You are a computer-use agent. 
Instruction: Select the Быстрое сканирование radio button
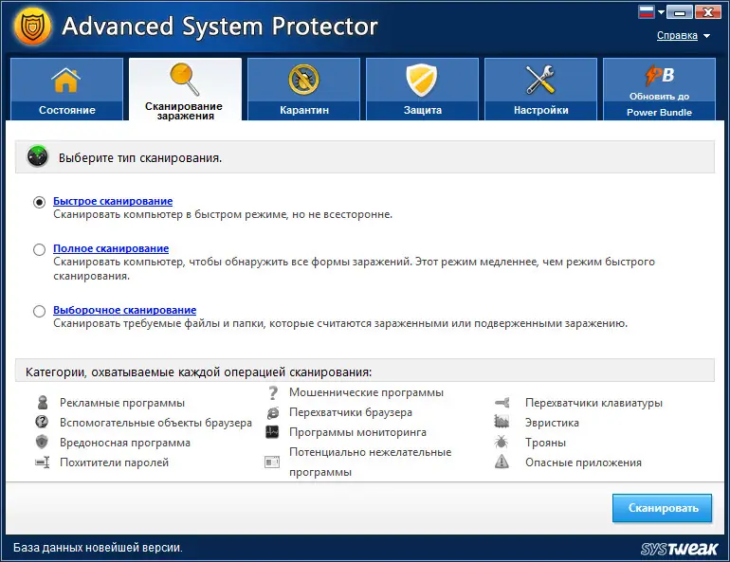39,202
